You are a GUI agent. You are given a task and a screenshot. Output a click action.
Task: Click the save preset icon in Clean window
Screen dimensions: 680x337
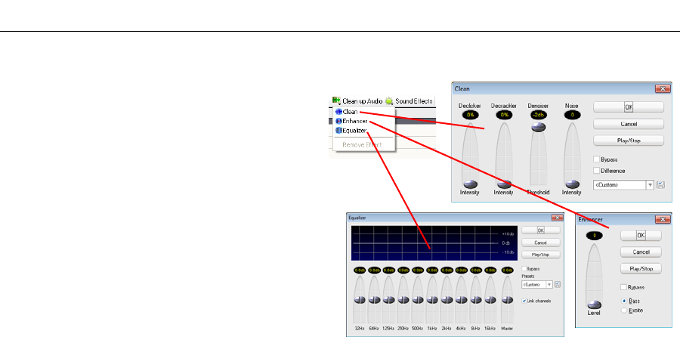point(660,185)
